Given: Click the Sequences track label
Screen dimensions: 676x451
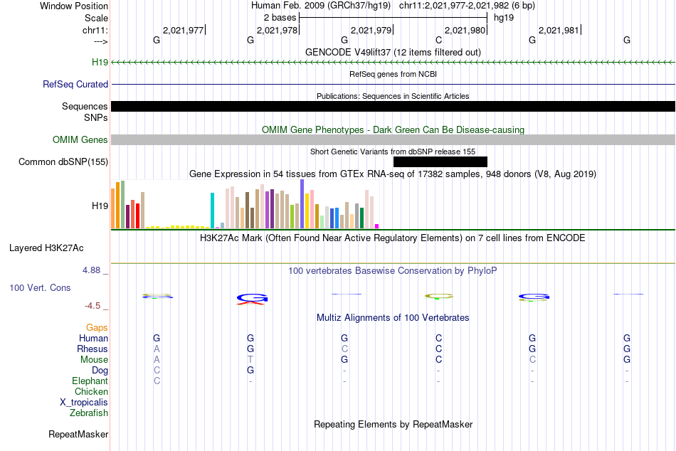Looking at the screenshot, I should click(x=85, y=106).
